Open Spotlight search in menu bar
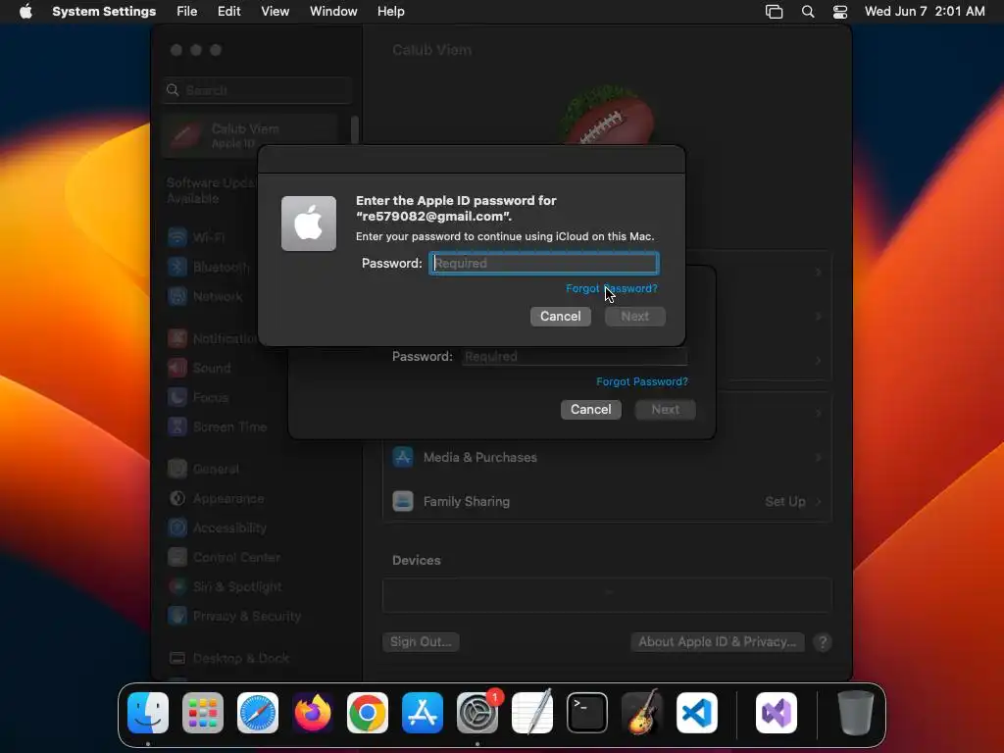Viewport: 1004px width, 753px height. click(x=808, y=12)
